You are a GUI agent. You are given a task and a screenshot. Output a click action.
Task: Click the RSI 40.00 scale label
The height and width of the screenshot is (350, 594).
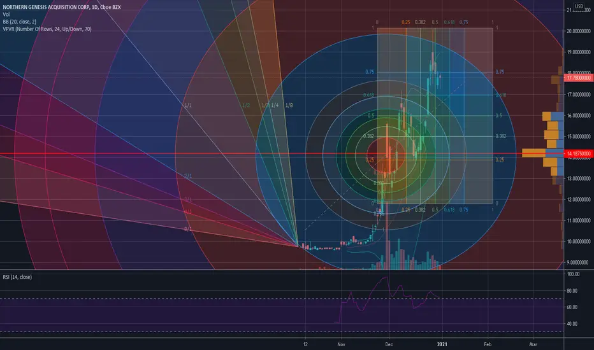tap(572, 323)
